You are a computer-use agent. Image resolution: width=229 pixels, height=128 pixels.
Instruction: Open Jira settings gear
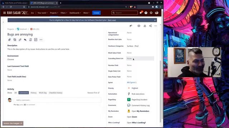pyautogui.click(x=151, y=13)
